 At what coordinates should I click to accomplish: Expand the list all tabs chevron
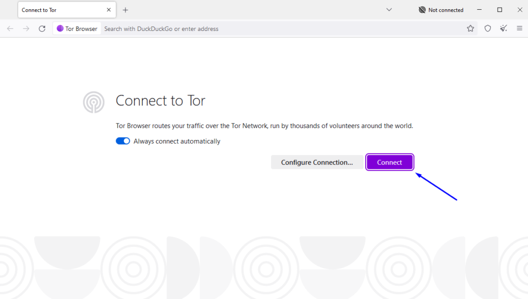click(x=389, y=10)
